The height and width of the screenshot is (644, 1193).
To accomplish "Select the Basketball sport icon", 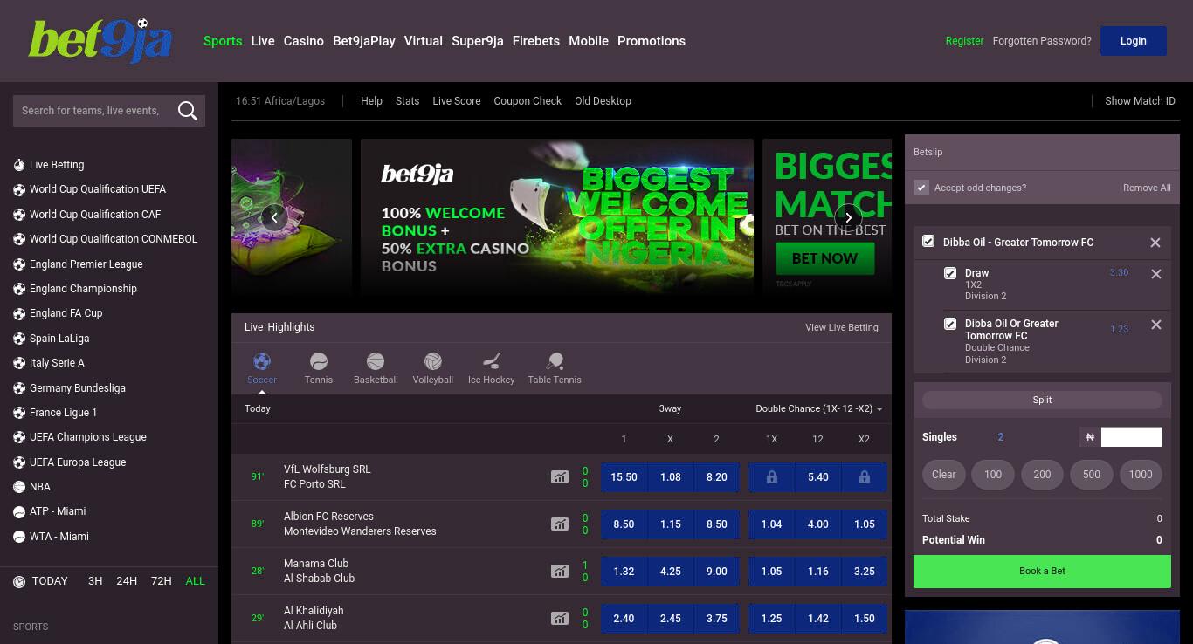I will tap(376, 360).
